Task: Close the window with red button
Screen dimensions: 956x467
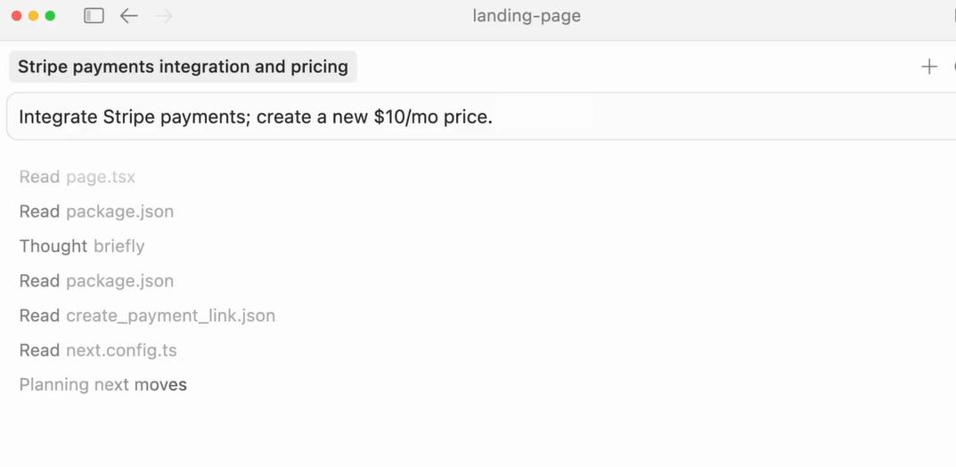Action: pyautogui.click(x=17, y=16)
